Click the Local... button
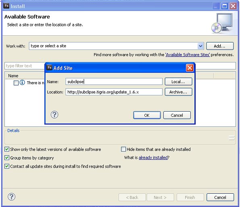This screenshot has height=207, width=240. pos(178,82)
